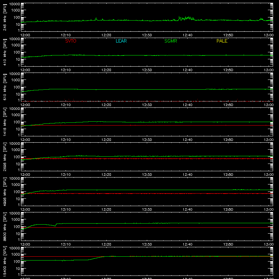Click 13:00 time label of 245 MHz plot

tap(269, 35)
